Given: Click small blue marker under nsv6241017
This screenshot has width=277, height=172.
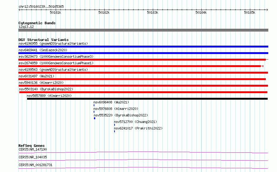Looking at the screenshot, I should coord(115,131).
